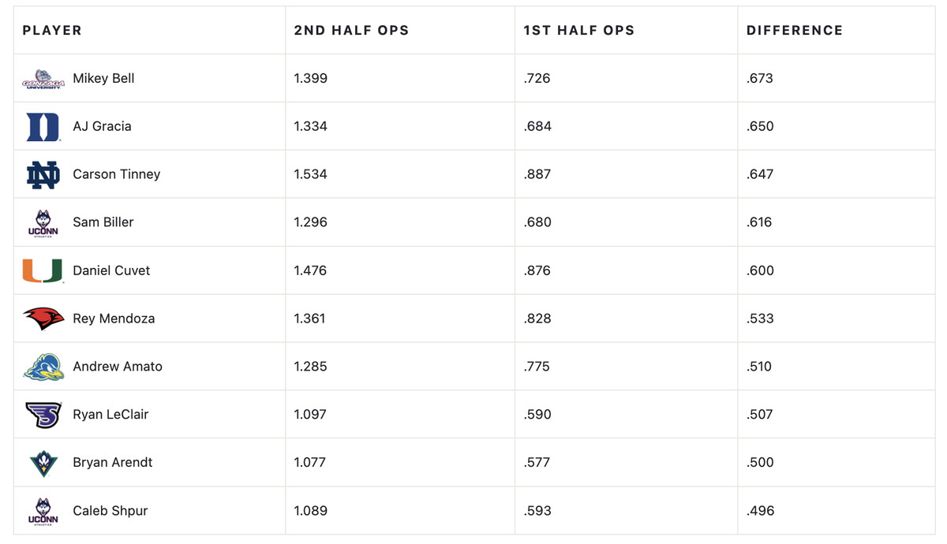Screen dimensions: 947x544
Task: Select Carson Tinney's 1.534 second half OPS
Action: (x=310, y=175)
